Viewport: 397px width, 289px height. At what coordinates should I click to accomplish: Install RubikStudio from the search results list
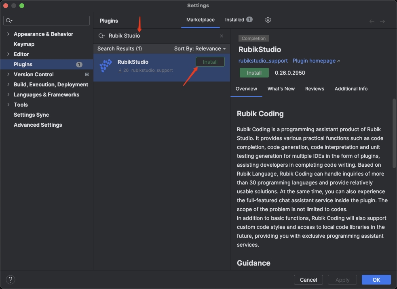pos(210,62)
